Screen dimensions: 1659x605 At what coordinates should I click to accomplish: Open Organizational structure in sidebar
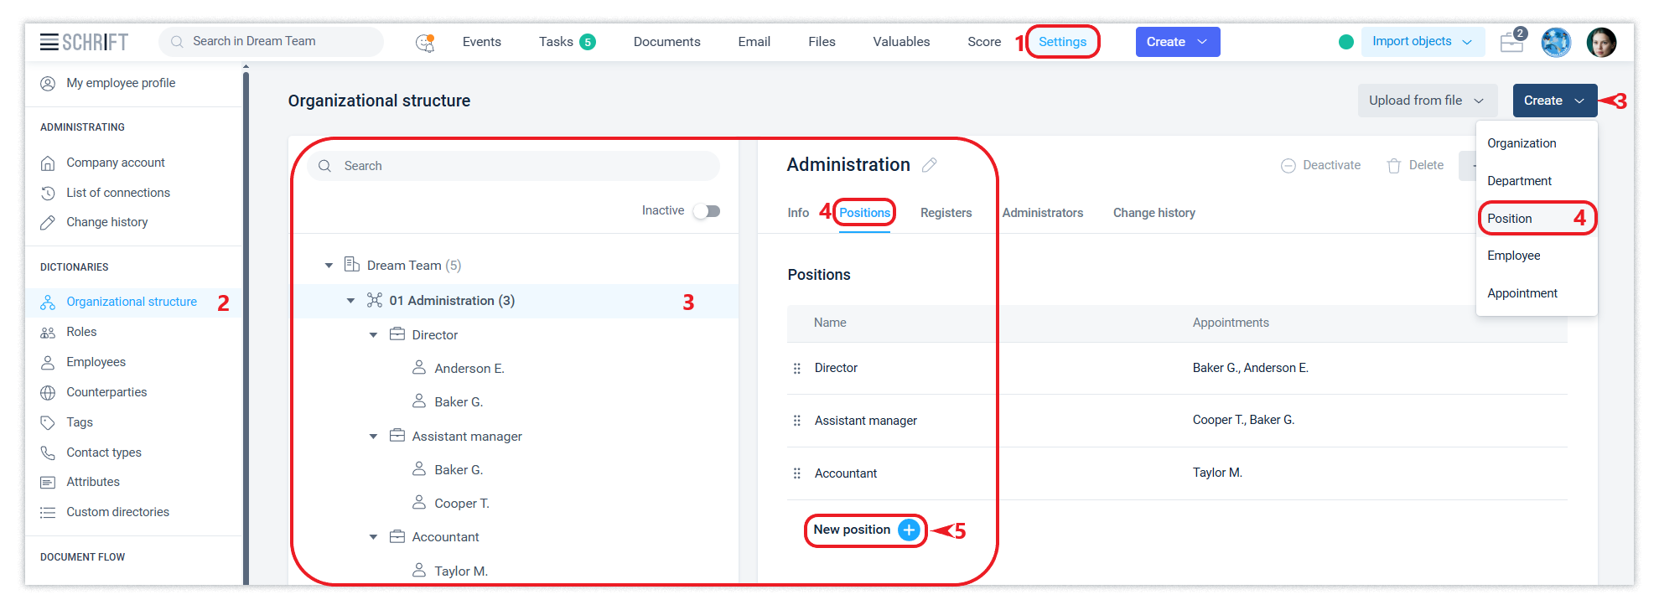pyautogui.click(x=132, y=302)
